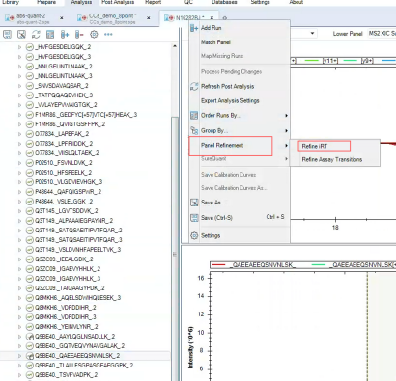
Task: Click the status icon of Q3T145._LGVTSDDVK_2
Action: click(x=30, y=211)
